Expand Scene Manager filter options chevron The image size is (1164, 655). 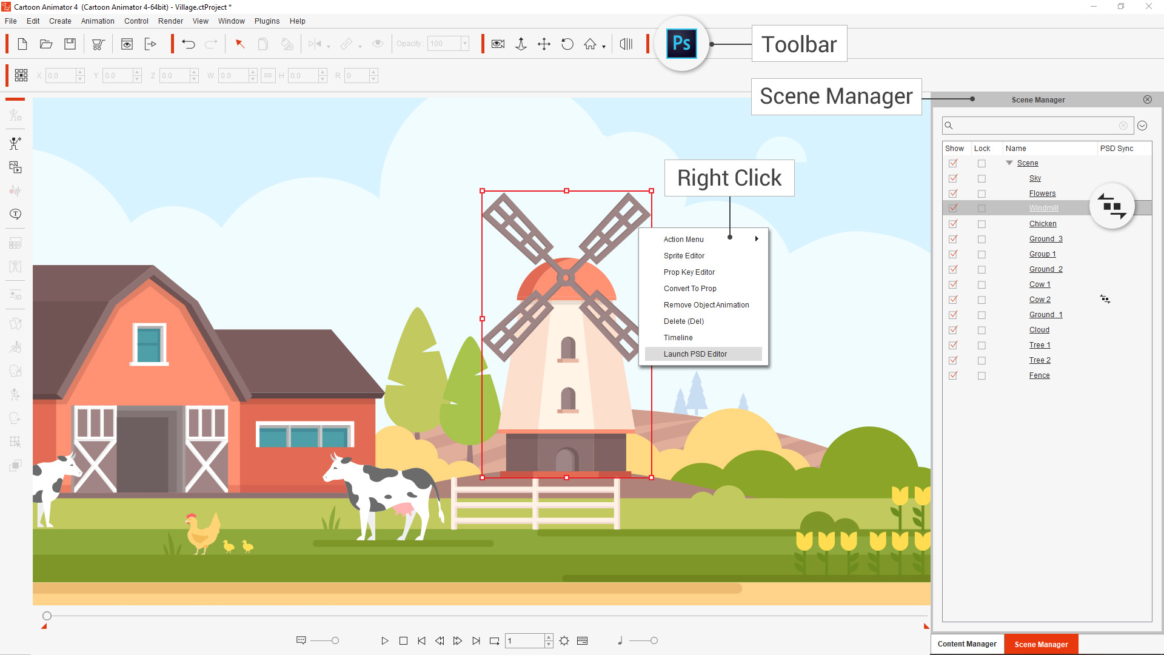(1142, 126)
